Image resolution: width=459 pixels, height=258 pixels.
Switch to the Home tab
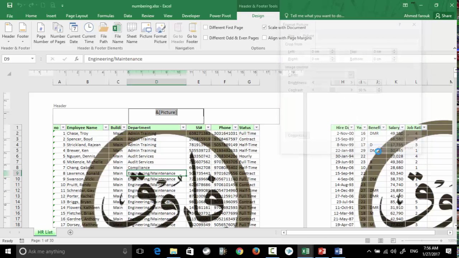tap(31, 16)
